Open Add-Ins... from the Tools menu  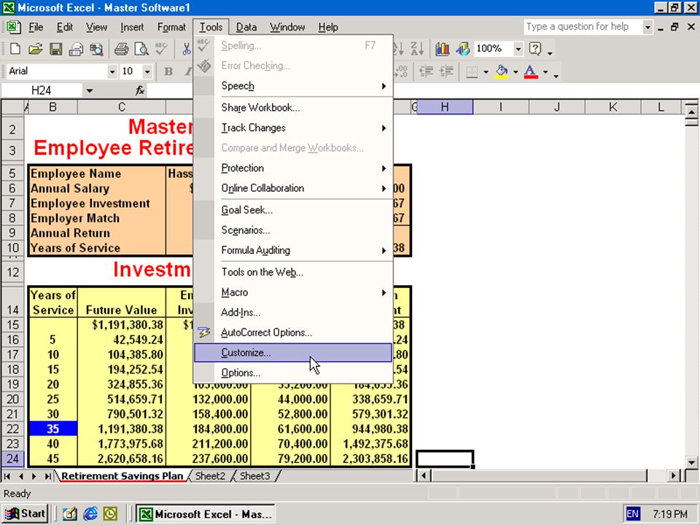pyautogui.click(x=293, y=312)
